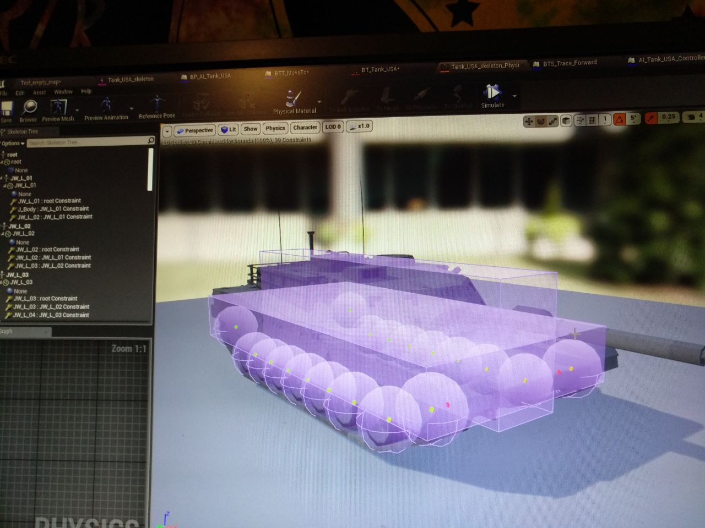This screenshot has width=705, height=528.
Task: Select the translate gizmo mode icon
Action: coord(528,121)
